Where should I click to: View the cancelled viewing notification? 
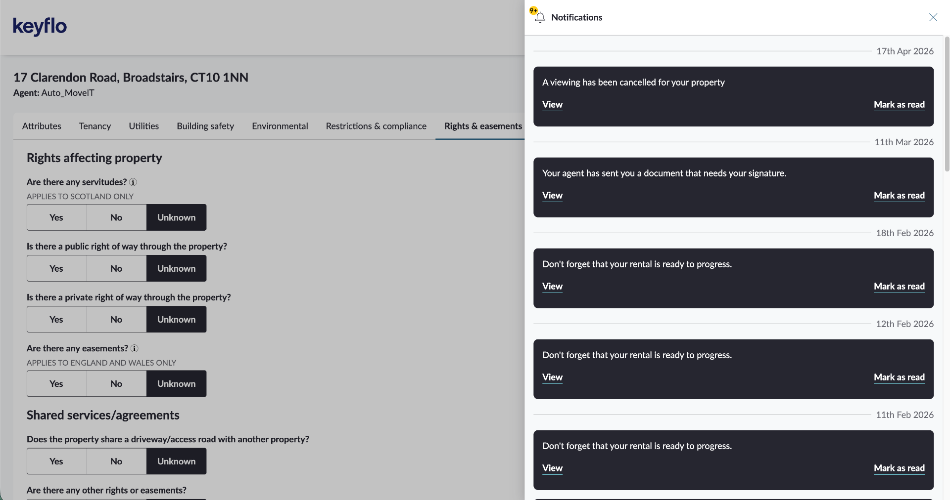552,105
